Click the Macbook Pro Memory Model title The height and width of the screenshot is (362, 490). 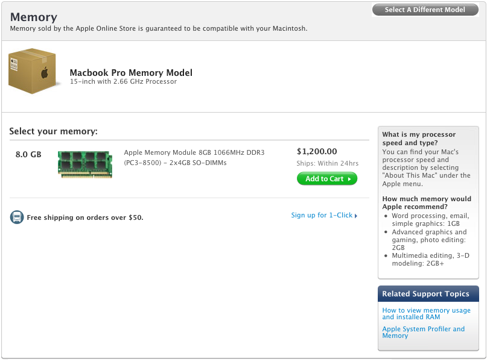click(131, 73)
